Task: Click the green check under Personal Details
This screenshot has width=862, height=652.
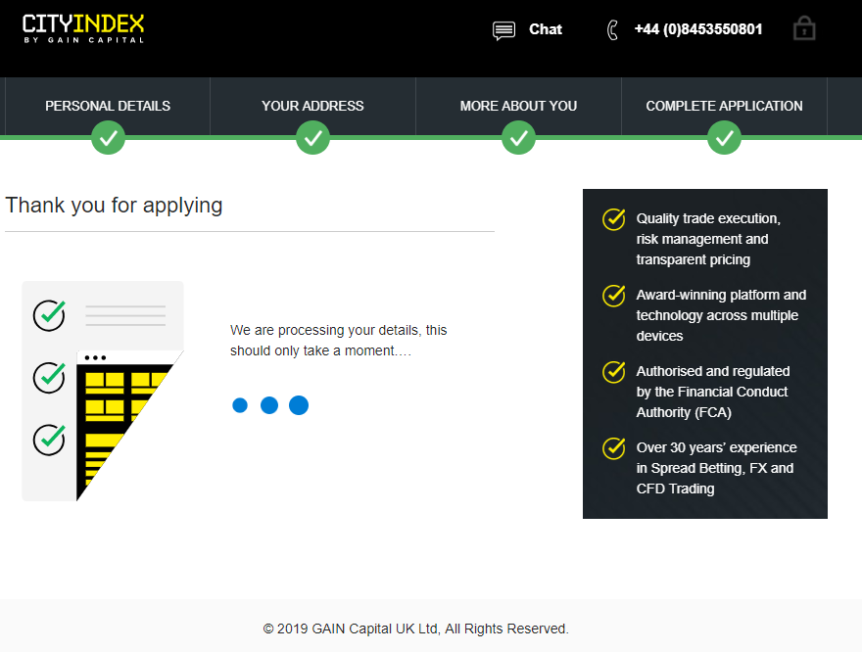Action: point(109,138)
